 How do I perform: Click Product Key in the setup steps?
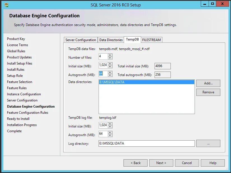point(16,39)
